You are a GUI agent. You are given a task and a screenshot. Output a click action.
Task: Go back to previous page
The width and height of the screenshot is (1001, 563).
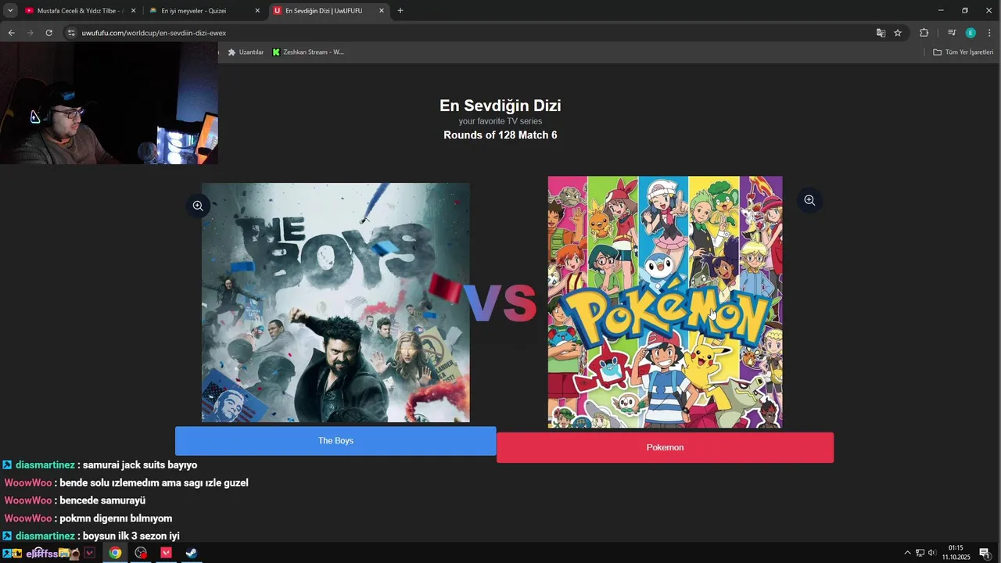coord(11,33)
